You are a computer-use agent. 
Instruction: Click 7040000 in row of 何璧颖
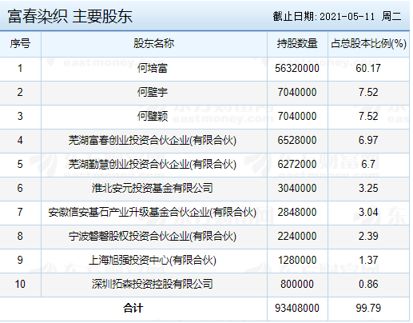[x=297, y=116]
